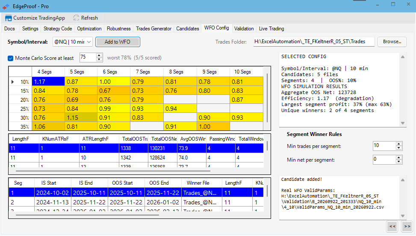This screenshot has height=236, width=416.
Task: Select the 1.06 cell for 4 Segs 35%
Action: (x=48, y=127)
